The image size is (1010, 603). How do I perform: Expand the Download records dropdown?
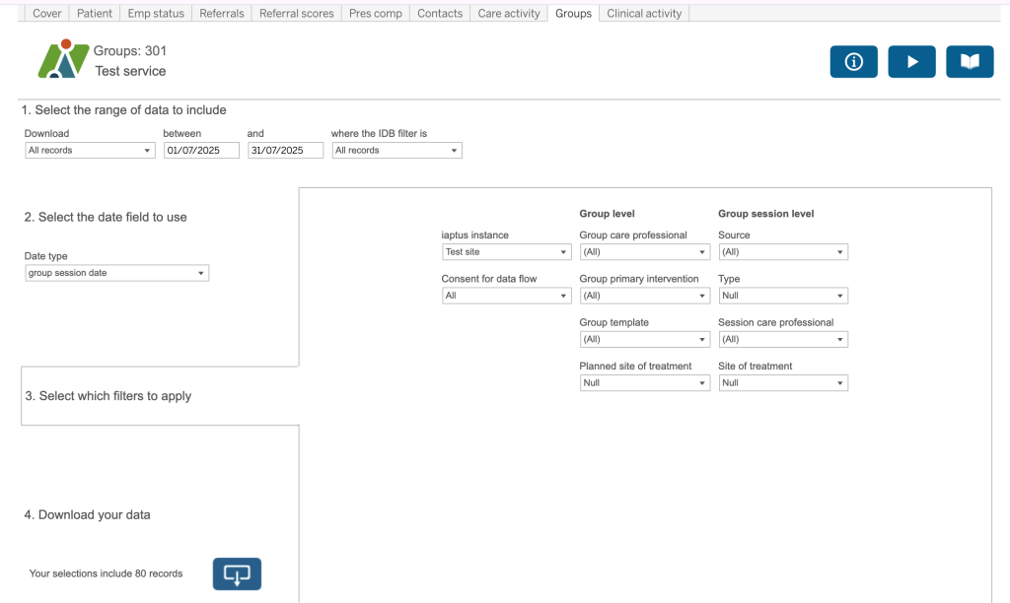coord(90,151)
